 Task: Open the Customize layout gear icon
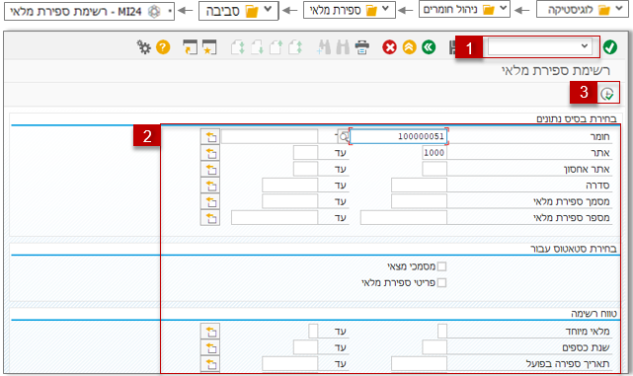point(143,47)
